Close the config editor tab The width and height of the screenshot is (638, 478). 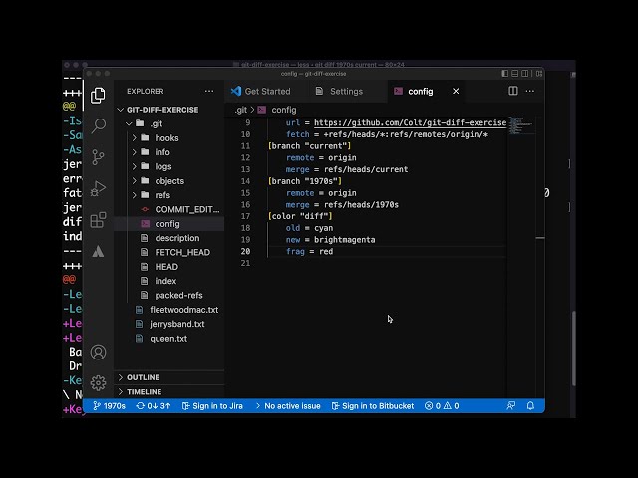(456, 91)
